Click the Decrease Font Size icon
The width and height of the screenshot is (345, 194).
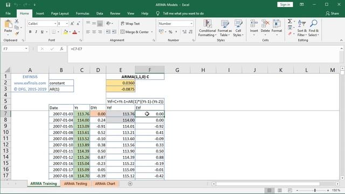78,24
